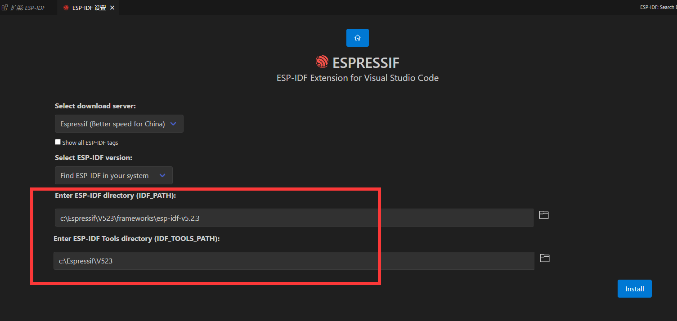The height and width of the screenshot is (321, 677).
Task: Click the Select ESP-IDF version label
Action: click(93, 158)
